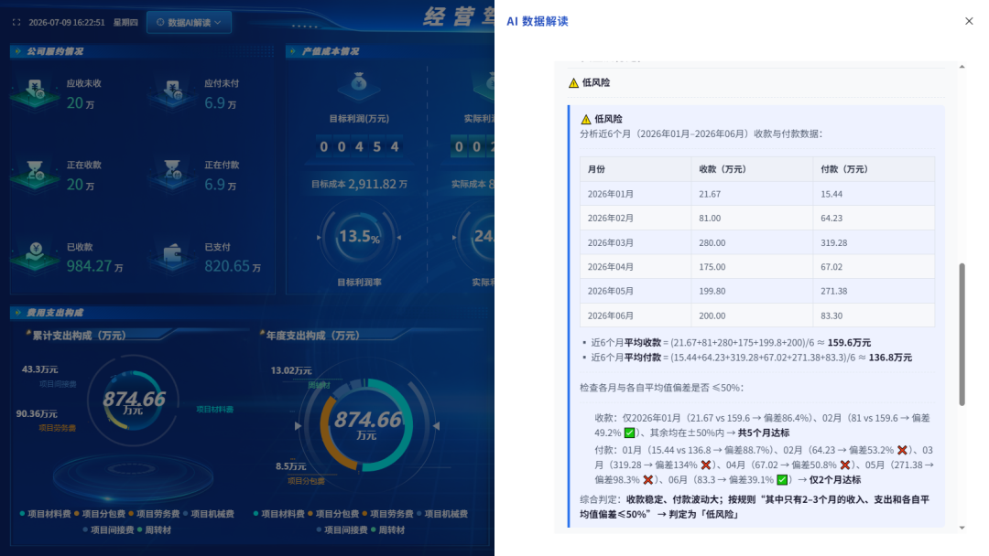Select the 2026年06月 table row cell

[x=636, y=315]
